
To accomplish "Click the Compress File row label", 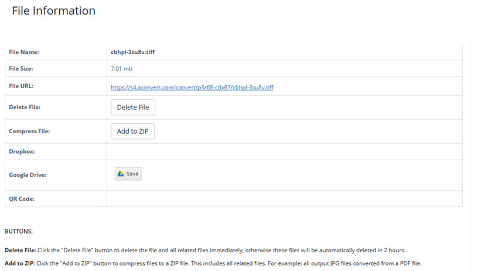I will click(x=29, y=131).
